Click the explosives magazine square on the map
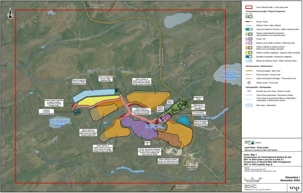Screen dimensions: 303x193 click(77, 112)
